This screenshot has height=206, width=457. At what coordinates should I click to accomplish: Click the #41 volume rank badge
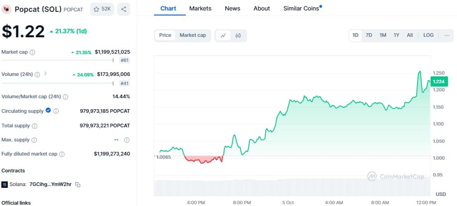pos(125,84)
